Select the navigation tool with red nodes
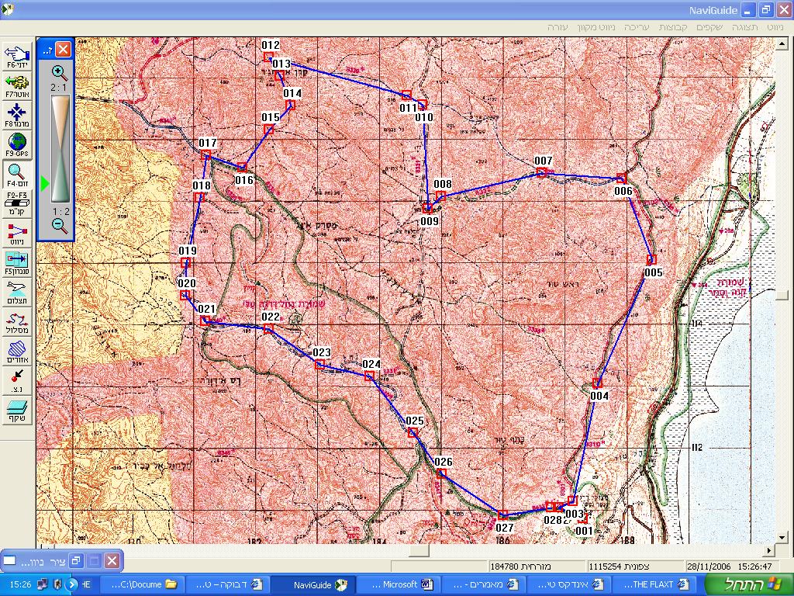The width and height of the screenshot is (794, 596). pos(17,233)
